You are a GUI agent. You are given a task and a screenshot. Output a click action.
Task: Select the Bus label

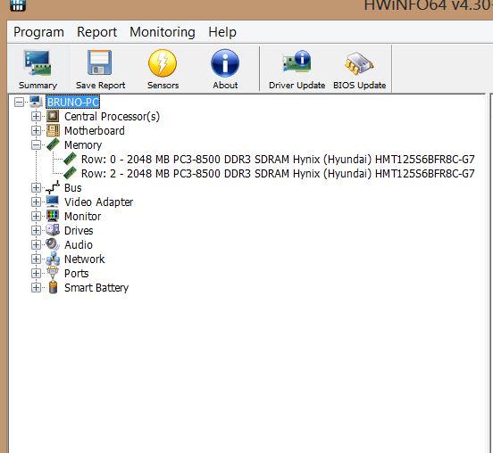[x=73, y=188]
